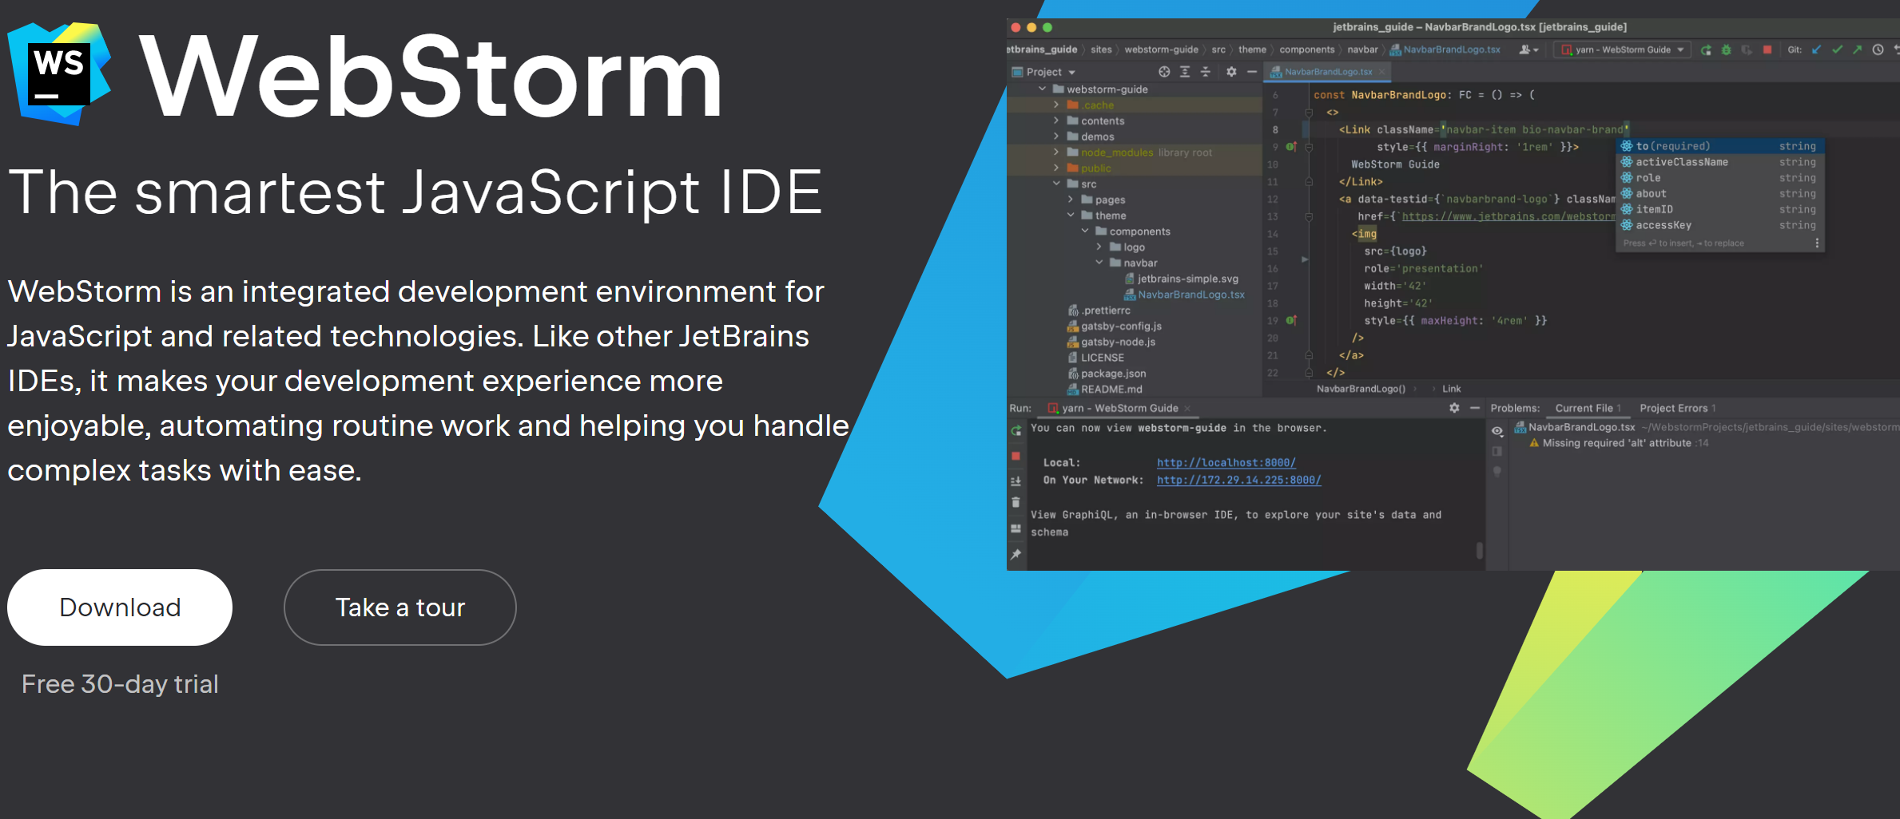Click the red Stop icon in top toolbar
Image resolution: width=1900 pixels, height=819 pixels.
[x=1767, y=49]
